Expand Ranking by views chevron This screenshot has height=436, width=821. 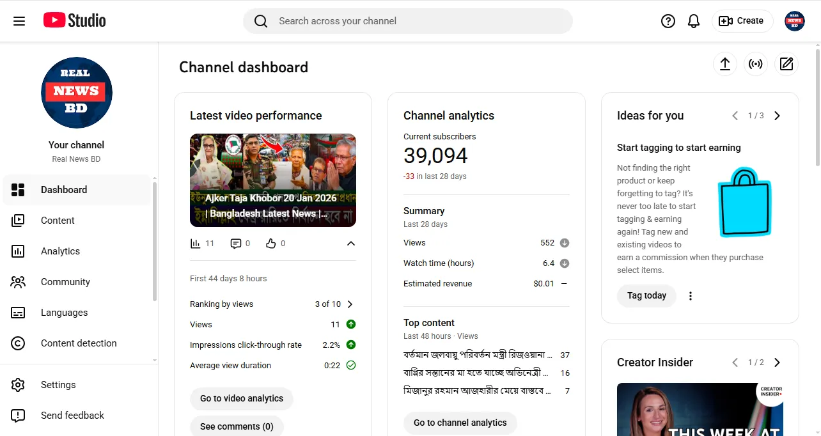[x=350, y=304]
